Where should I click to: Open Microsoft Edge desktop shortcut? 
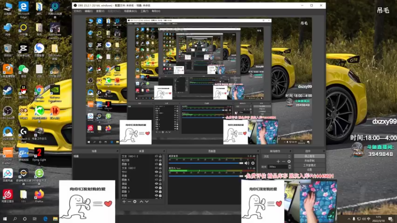[23, 10]
